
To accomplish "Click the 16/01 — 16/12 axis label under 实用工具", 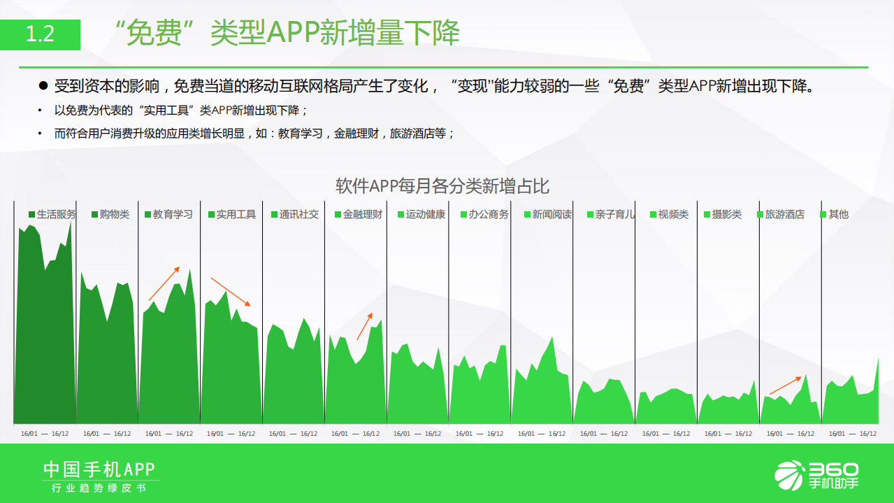I will point(232,433).
